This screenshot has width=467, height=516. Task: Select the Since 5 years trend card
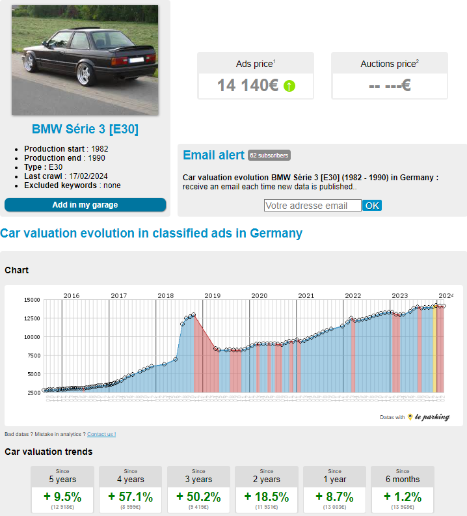coord(62,489)
